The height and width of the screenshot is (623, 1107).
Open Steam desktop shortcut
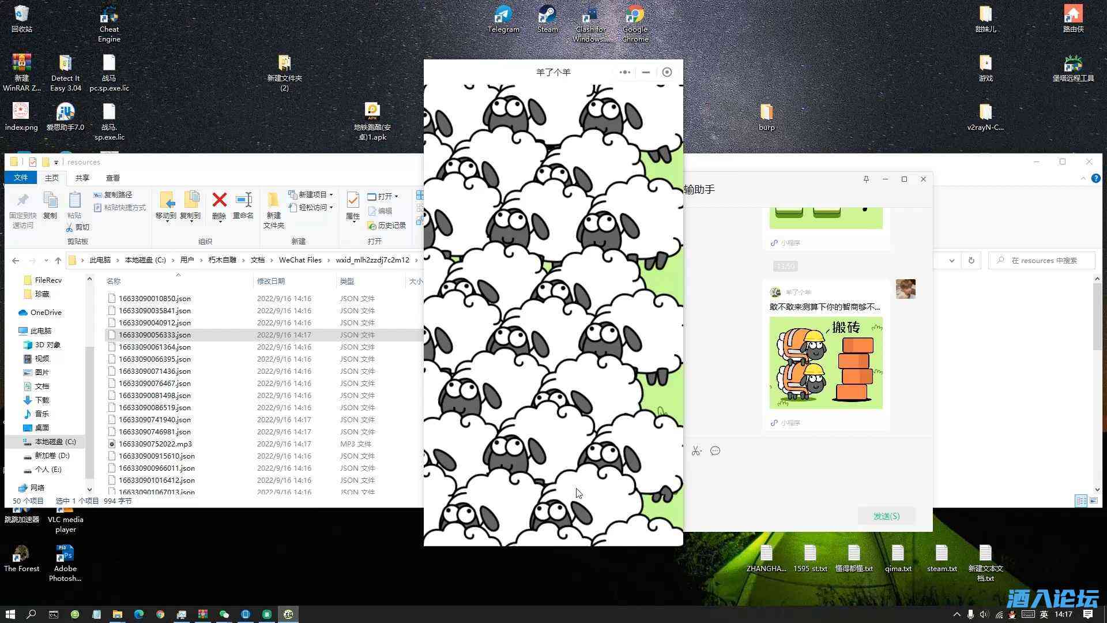point(547,19)
